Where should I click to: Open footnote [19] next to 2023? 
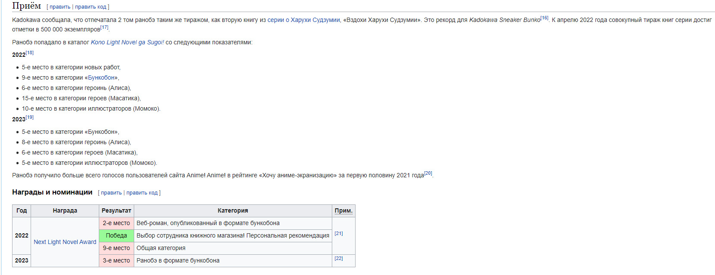coord(29,117)
